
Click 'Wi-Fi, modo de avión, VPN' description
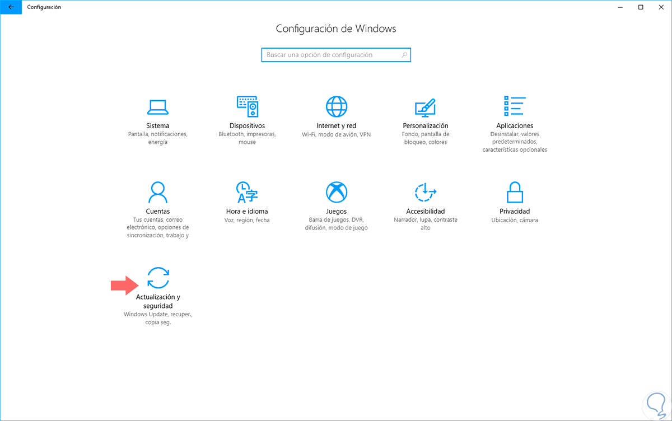pyautogui.click(x=337, y=135)
